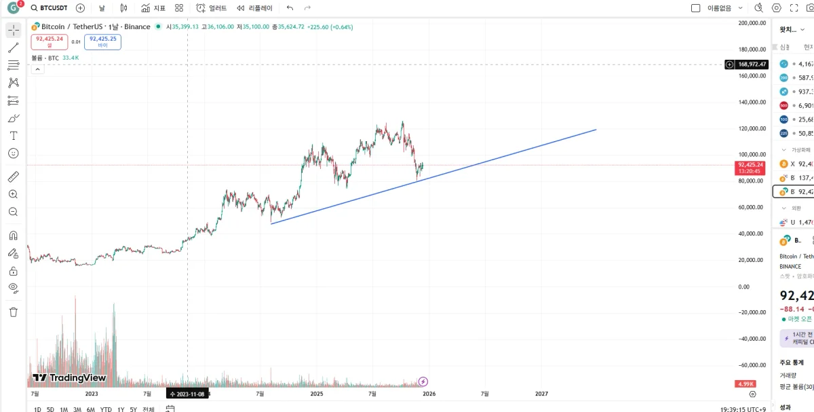Image resolution: width=814 pixels, height=412 pixels.
Task: Click the red 92,425.24 sell button
Action: click(x=50, y=41)
